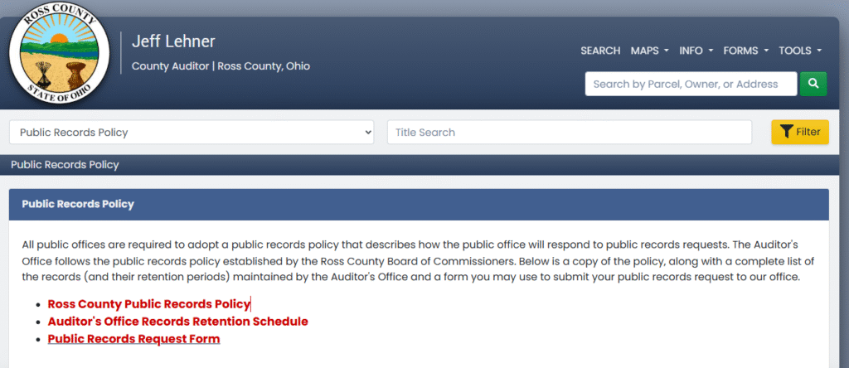Expand the INFO dropdown menu
Viewport: 849px width, 368px height.
point(696,51)
